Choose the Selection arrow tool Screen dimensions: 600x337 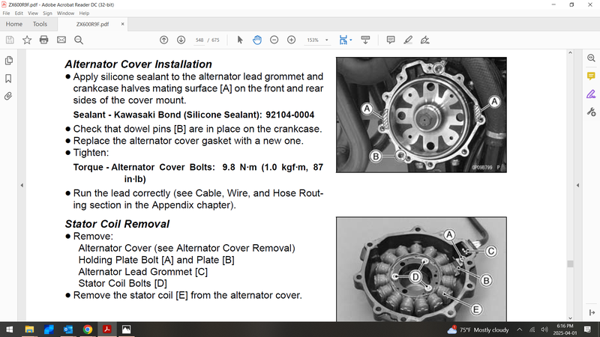pos(240,40)
